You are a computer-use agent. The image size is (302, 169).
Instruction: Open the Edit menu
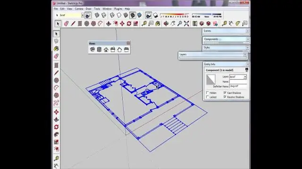click(62, 9)
